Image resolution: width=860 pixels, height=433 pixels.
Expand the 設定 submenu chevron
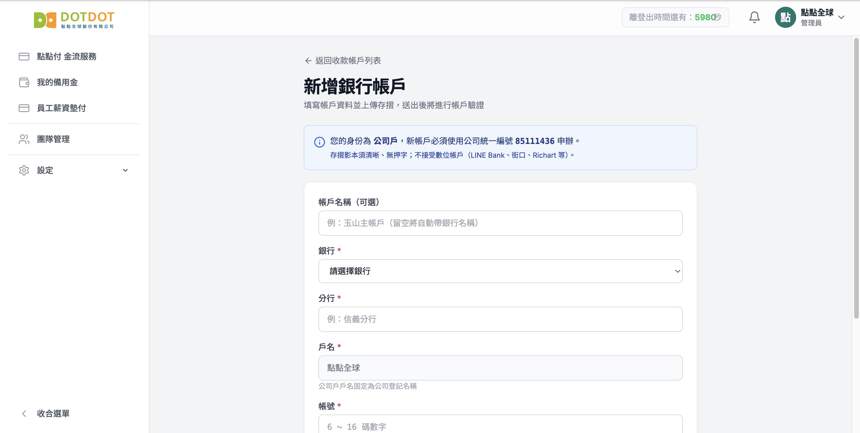[125, 170]
